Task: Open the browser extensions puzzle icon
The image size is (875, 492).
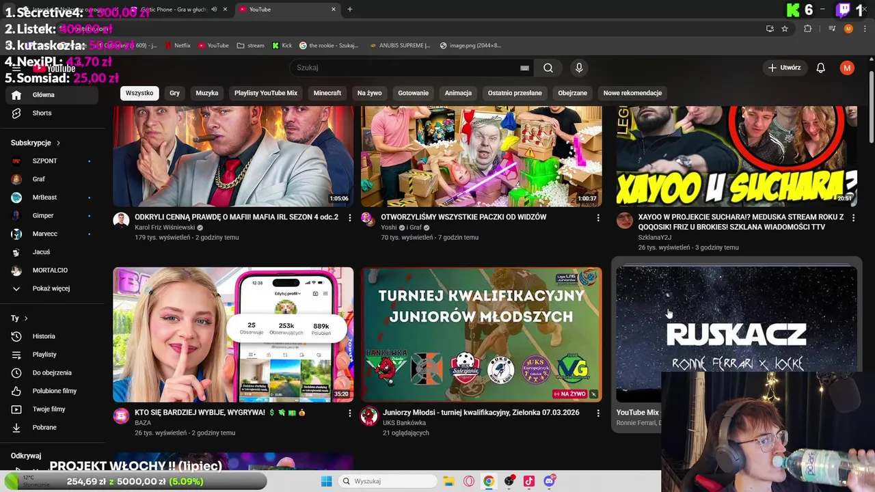Action: (808, 29)
